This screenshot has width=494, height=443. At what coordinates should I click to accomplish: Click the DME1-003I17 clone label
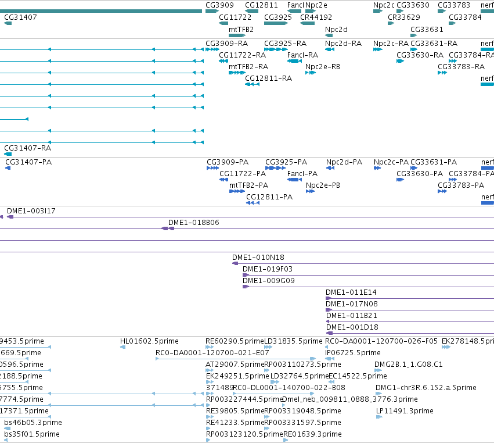point(31,211)
